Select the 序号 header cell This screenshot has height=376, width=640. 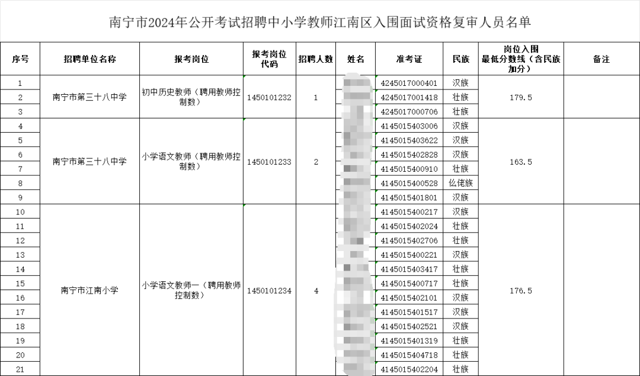20,59
